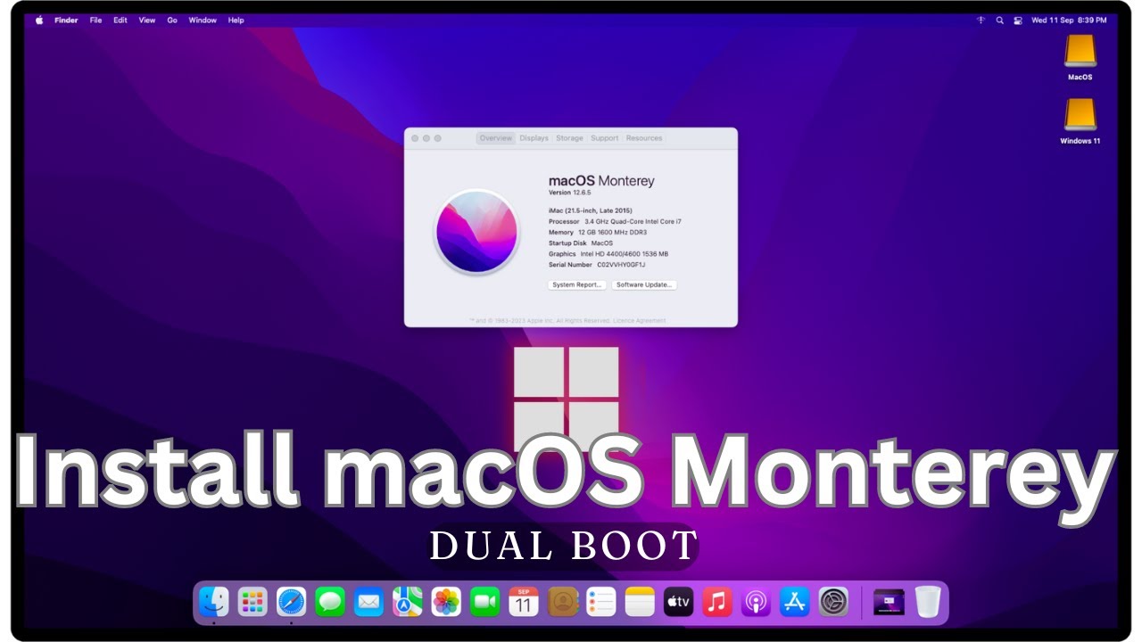Launch FaceTime from the Dock
The image size is (1142, 642).
pyautogui.click(x=484, y=602)
